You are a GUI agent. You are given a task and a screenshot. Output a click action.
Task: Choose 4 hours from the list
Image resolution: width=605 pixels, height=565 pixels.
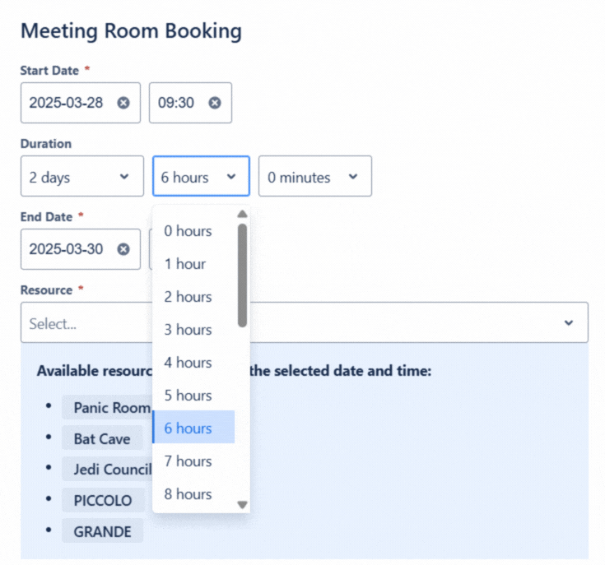(188, 363)
